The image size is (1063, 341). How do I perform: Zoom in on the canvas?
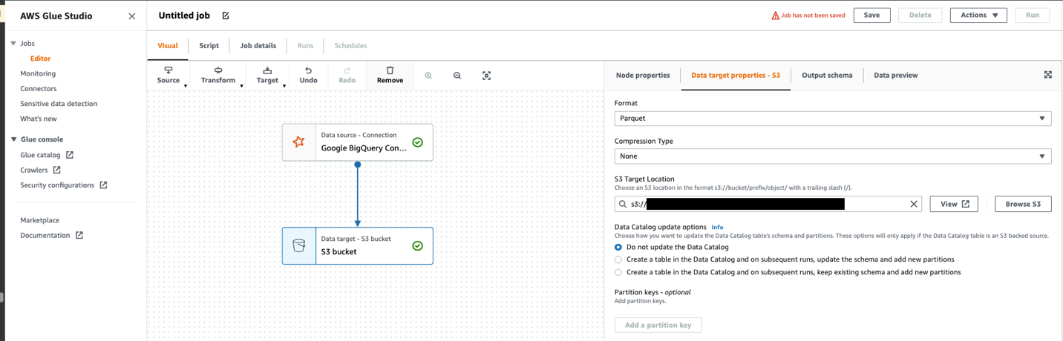[428, 76]
